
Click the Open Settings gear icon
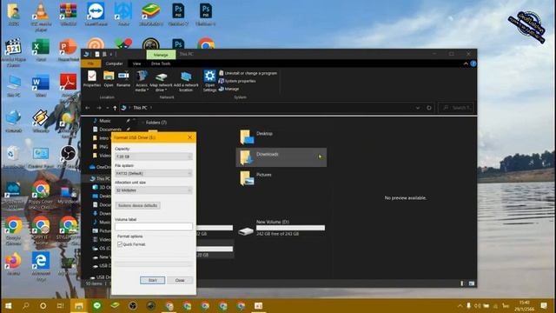[209, 81]
